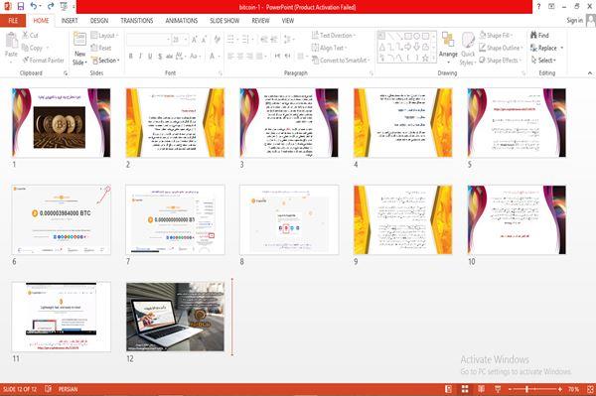
Task: Switch to the DESIGN tab
Action: (99, 21)
